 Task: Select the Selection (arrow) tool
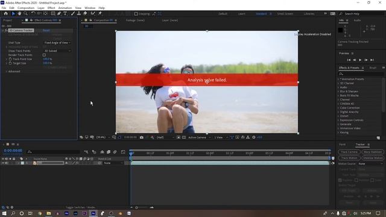tap(13, 13)
